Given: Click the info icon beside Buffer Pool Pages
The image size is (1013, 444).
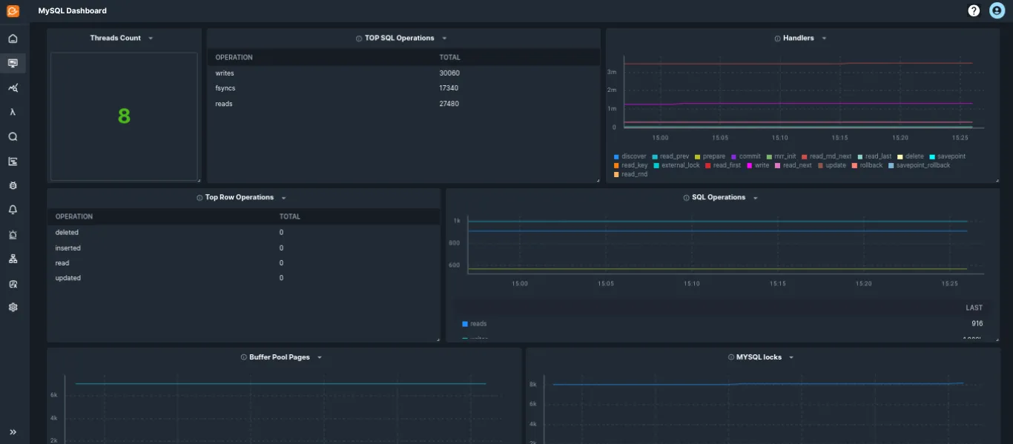Looking at the screenshot, I should pyautogui.click(x=243, y=357).
